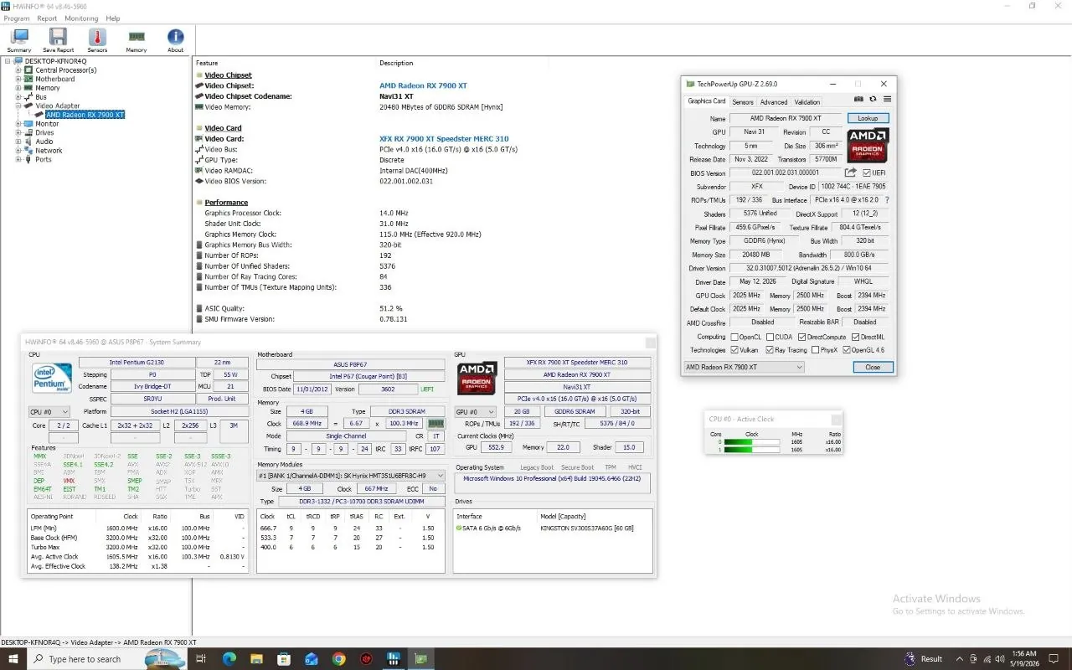Viewport: 1072px width, 670px height.
Task: Collapse the Video Adapter tree node
Action: [18, 106]
